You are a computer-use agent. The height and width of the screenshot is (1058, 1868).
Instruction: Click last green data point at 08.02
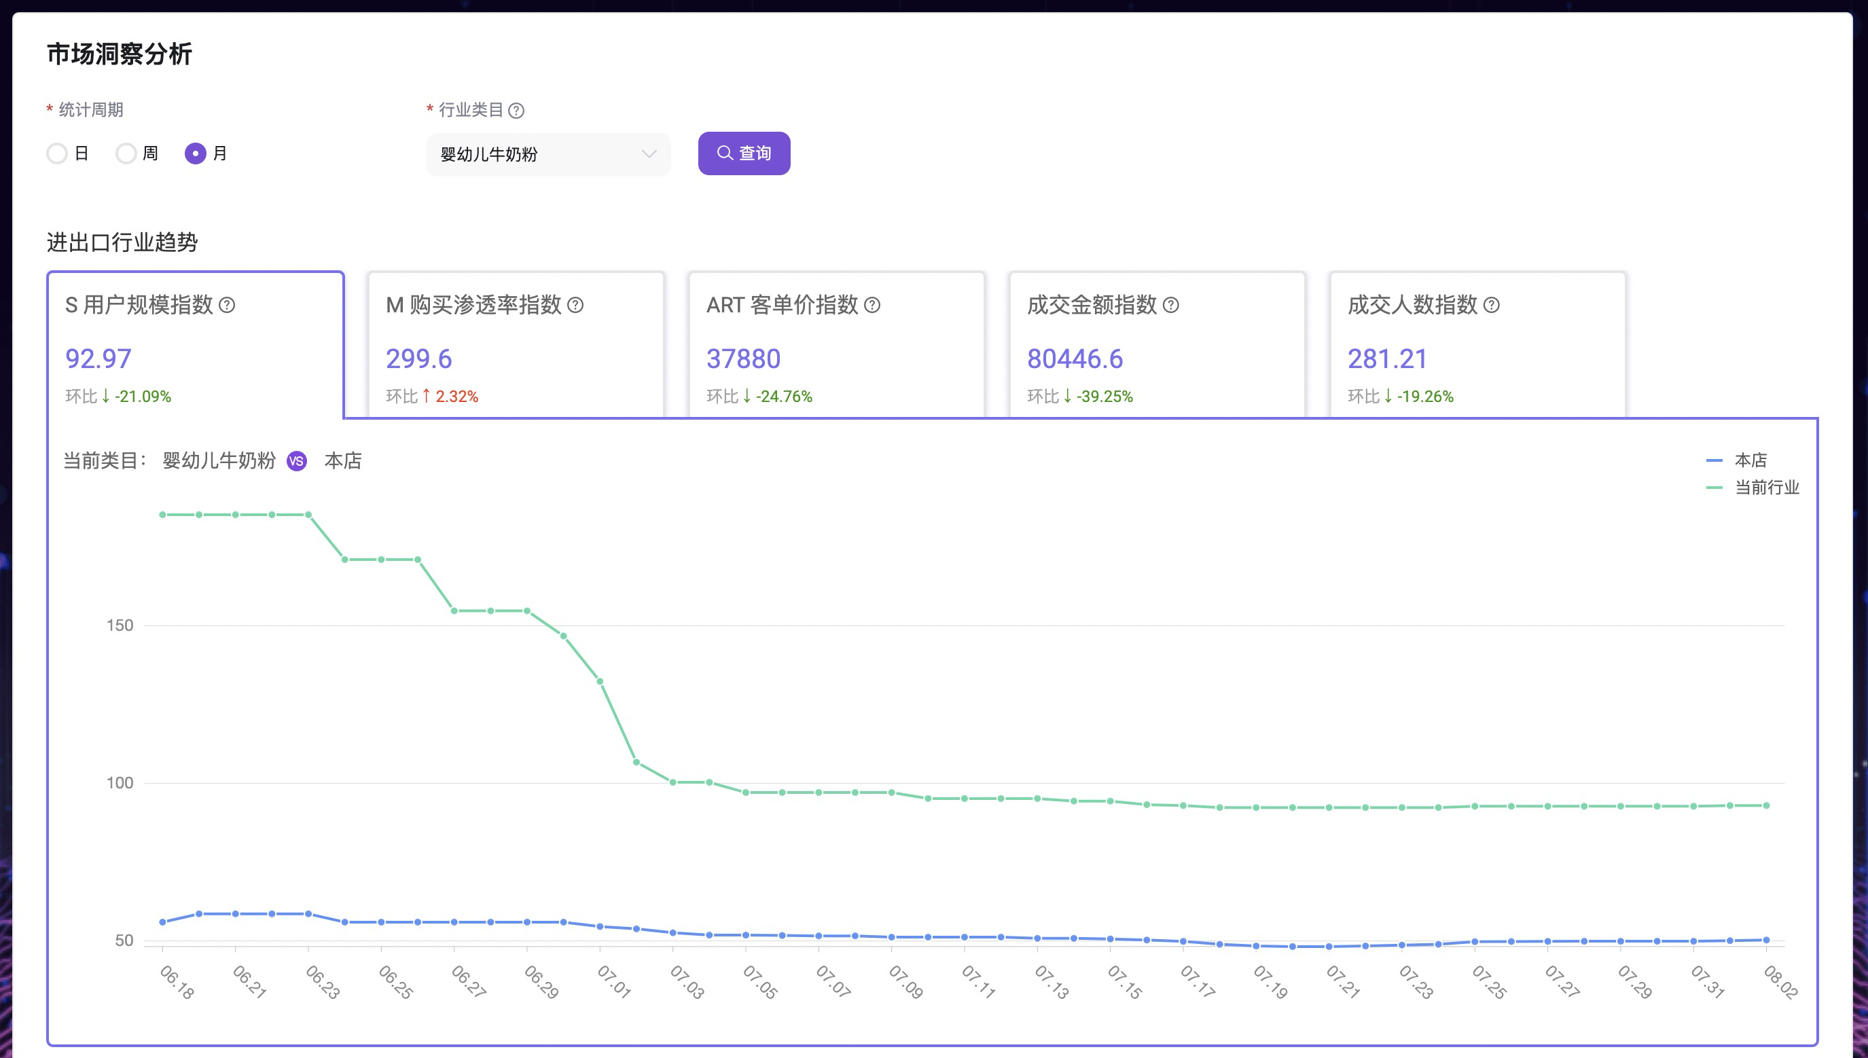1767,806
